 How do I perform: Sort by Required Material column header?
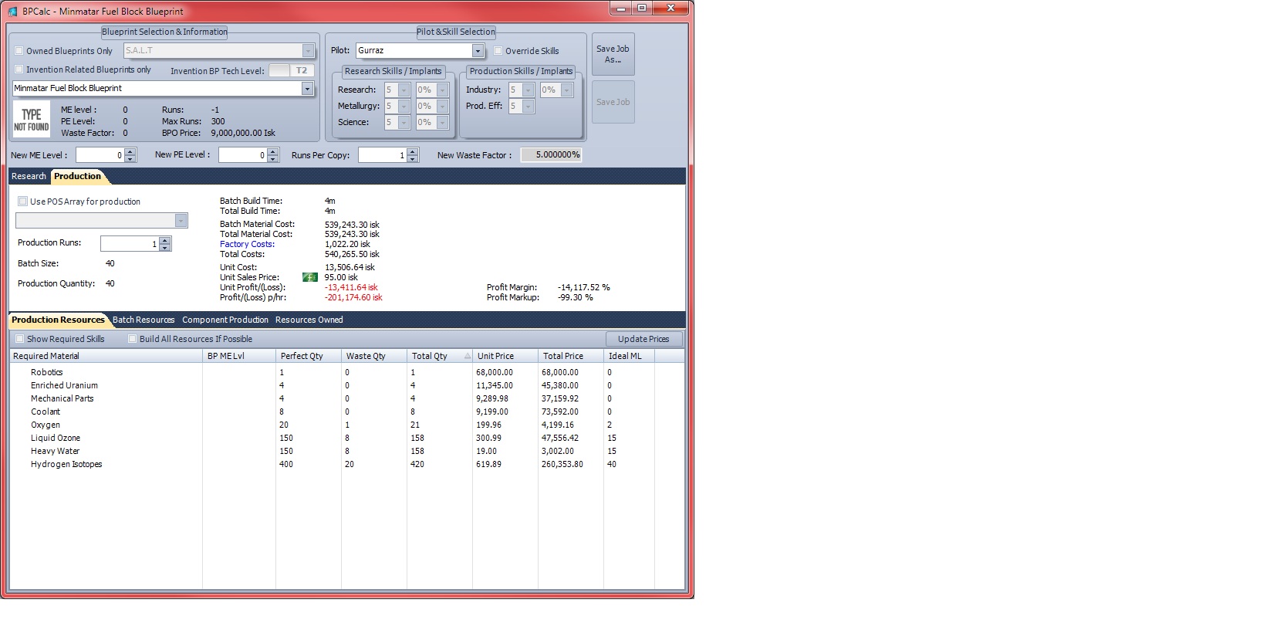tap(106, 356)
